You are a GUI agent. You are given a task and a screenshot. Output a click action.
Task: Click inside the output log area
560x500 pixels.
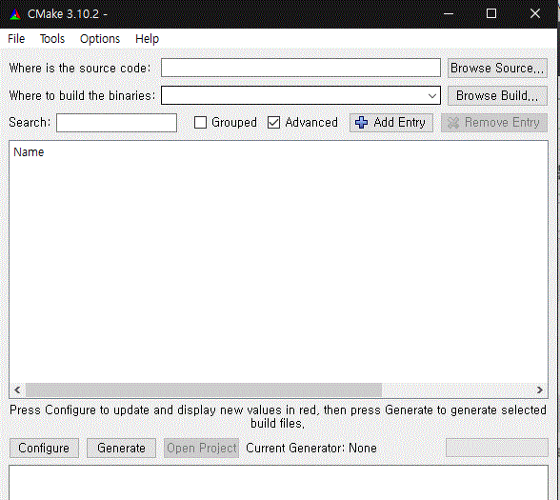click(x=278, y=483)
